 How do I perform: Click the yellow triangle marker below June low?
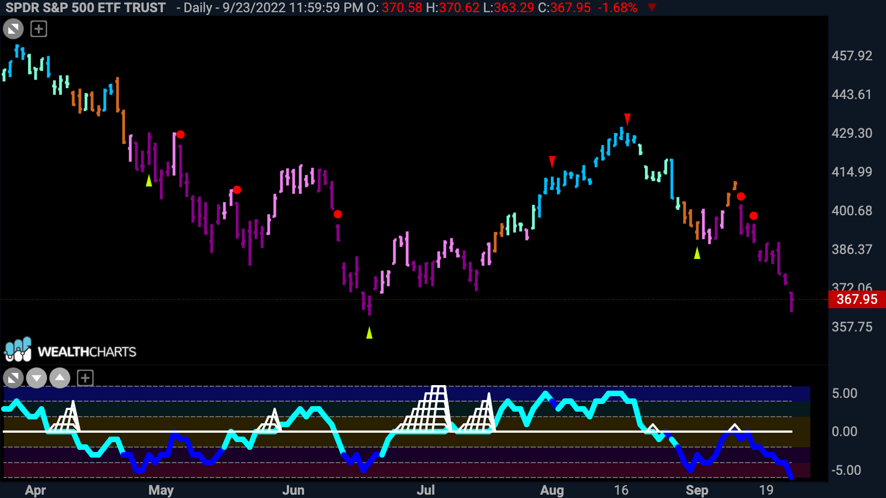coord(369,333)
